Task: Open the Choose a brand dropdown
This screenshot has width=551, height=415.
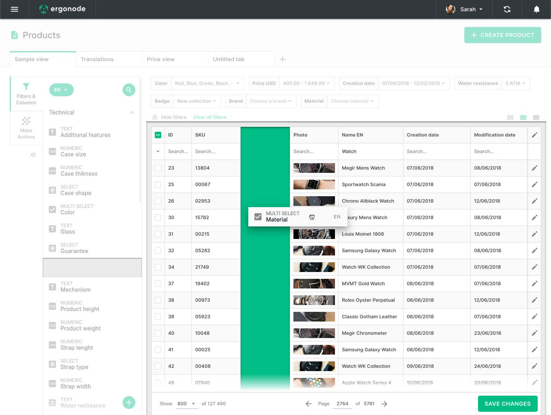Action: (271, 101)
